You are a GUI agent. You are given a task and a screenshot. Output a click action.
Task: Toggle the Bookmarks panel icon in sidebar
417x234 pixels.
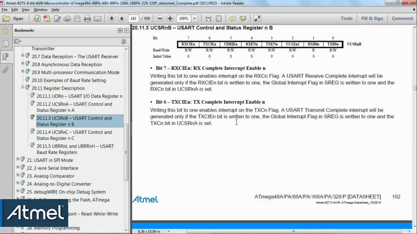[x=5, y=57]
